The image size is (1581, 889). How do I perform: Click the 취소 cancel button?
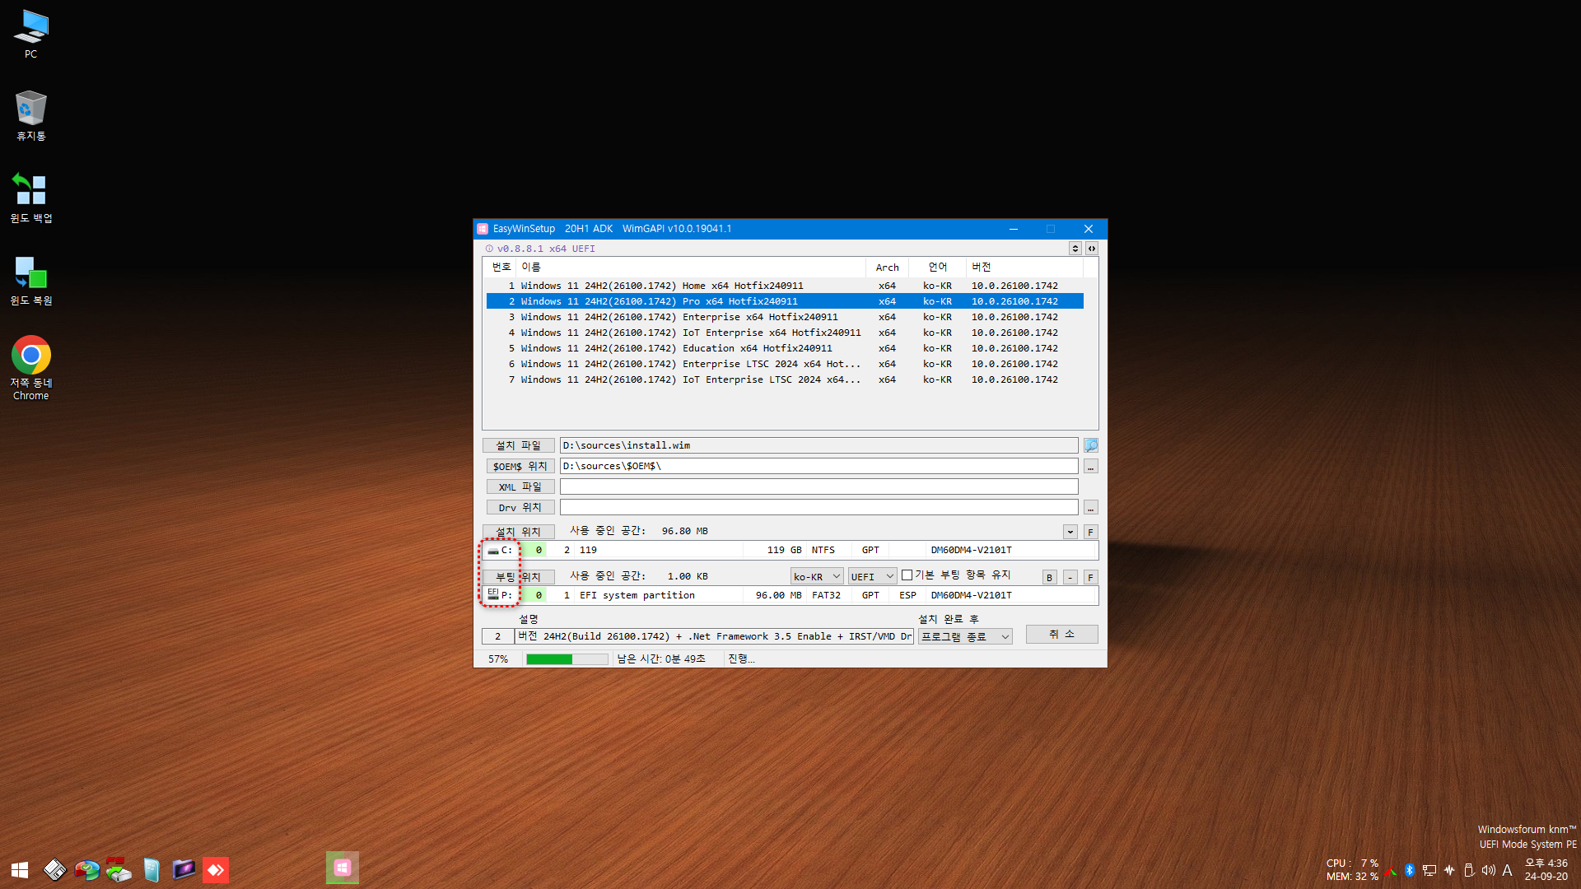point(1061,634)
